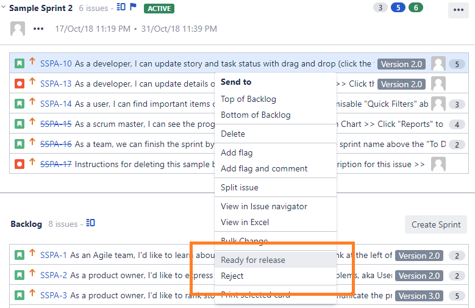The width and height of the screenshot is (475, 308).
Task: Click the bug type icon of SSPA-13
Action: coord(20,84)
